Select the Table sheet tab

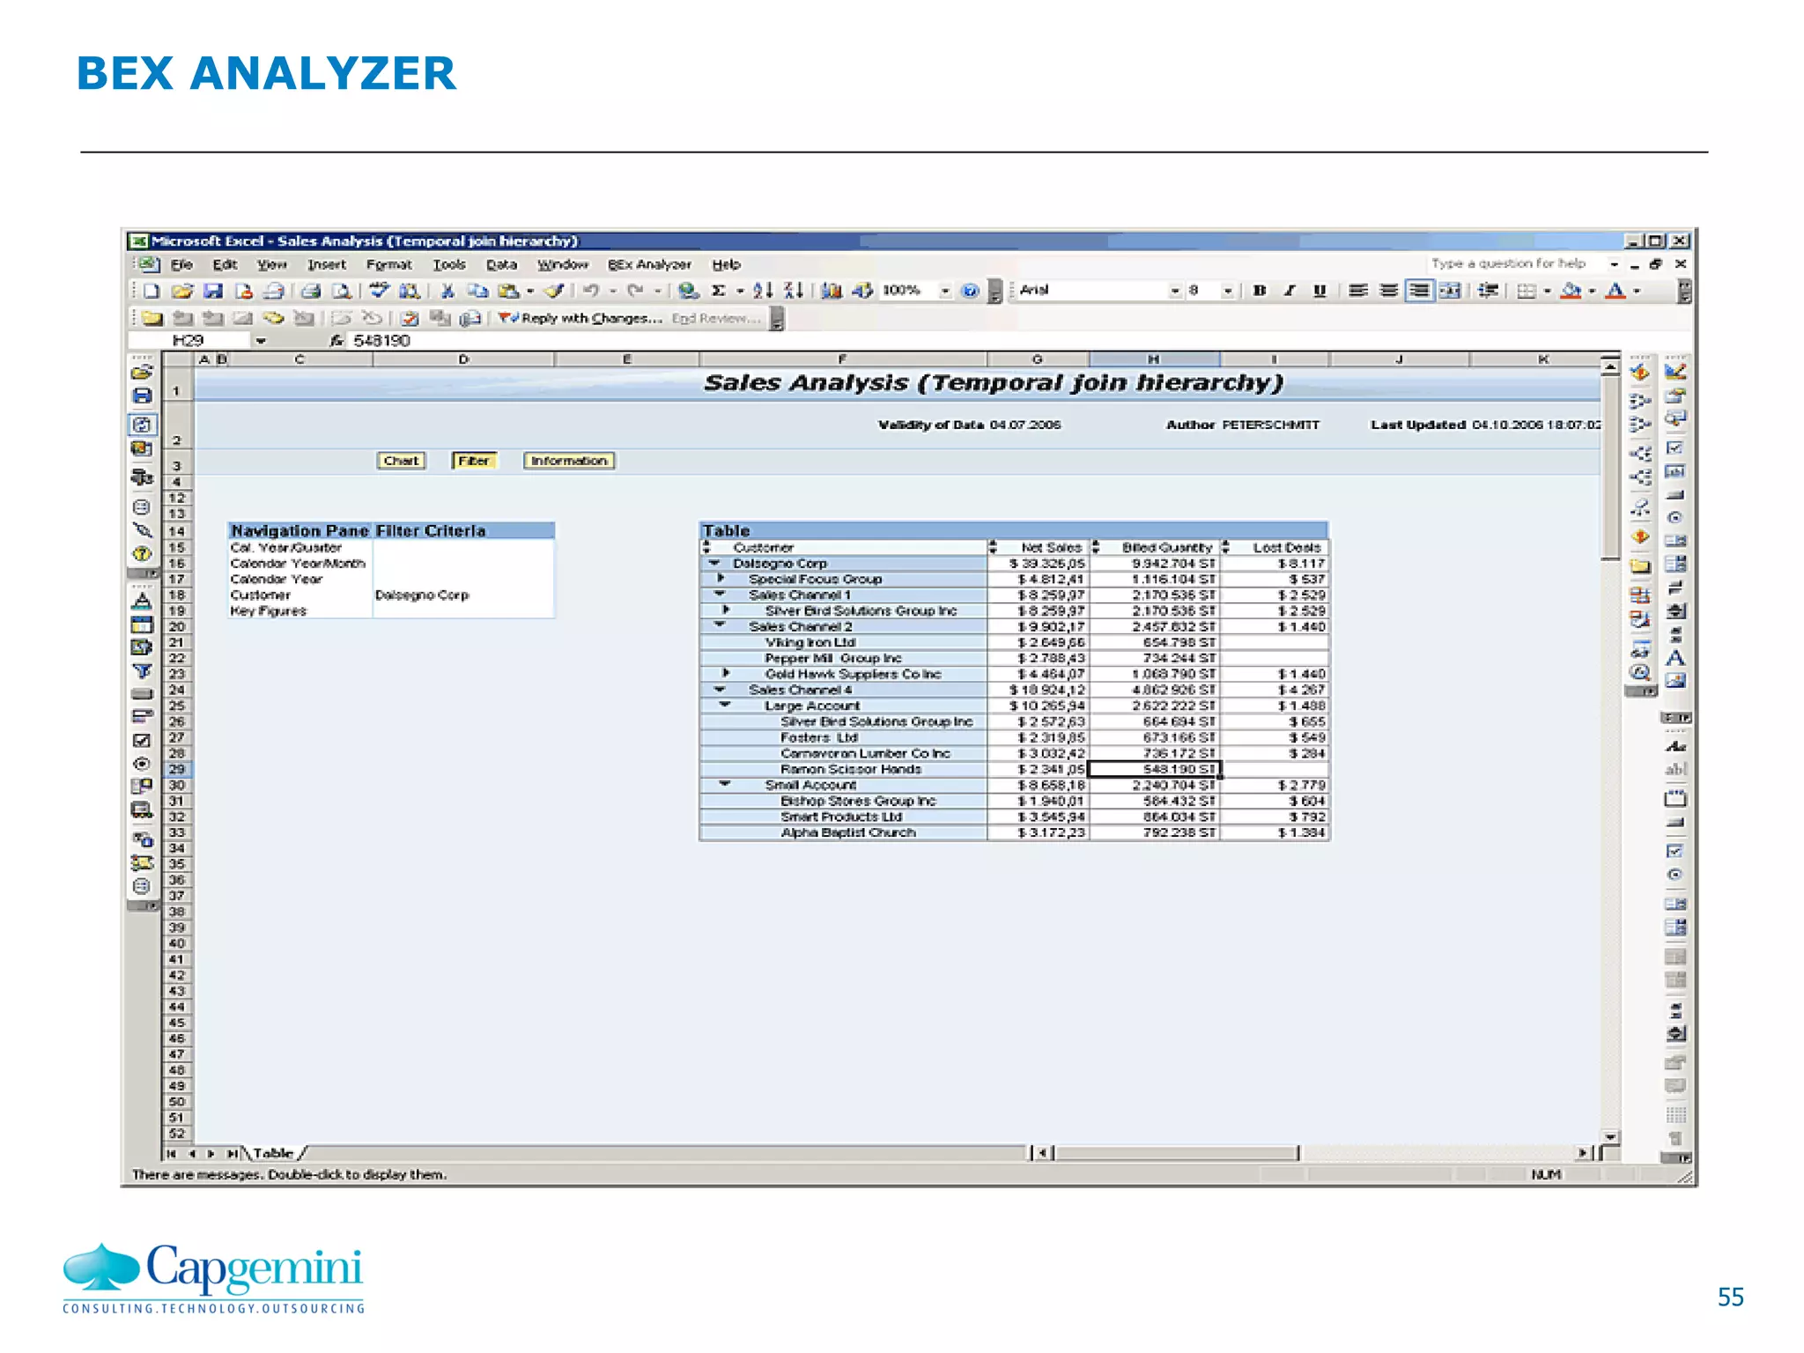274,1153
